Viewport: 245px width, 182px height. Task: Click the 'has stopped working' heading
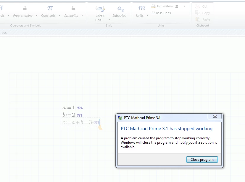(167, 129)
